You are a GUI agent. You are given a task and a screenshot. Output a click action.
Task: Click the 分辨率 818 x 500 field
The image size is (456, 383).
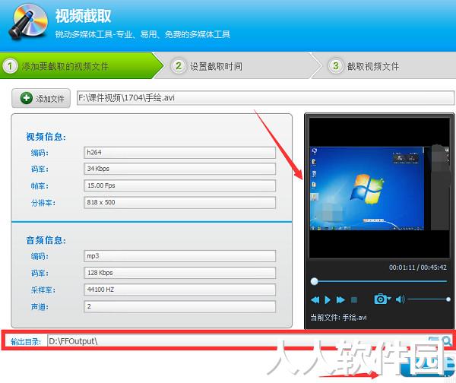click(179, 203)
